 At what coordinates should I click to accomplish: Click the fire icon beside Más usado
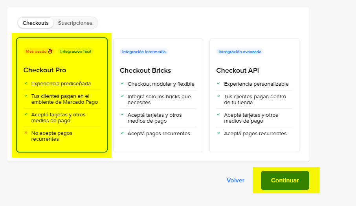tap(50, 51)
